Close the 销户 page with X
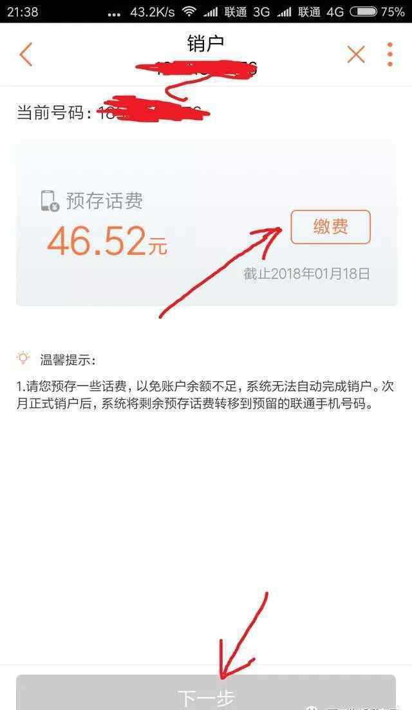The width and height of the screenshot is (412, 710). (x=356, y=55)
